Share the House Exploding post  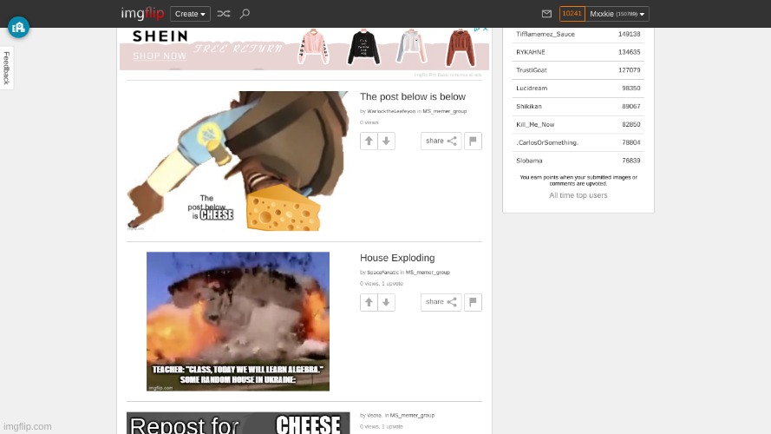441,302
